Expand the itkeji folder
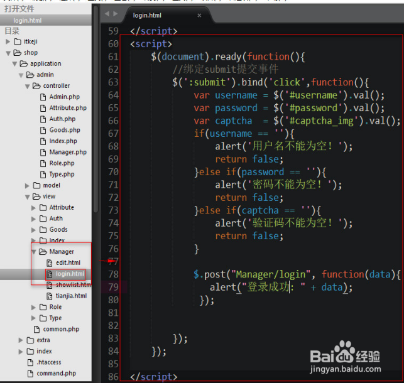Screen dimensions: 404x383 8,41
